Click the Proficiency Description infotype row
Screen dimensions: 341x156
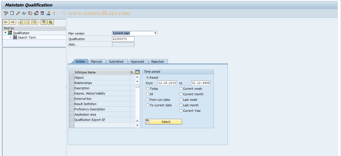point(102,109)
